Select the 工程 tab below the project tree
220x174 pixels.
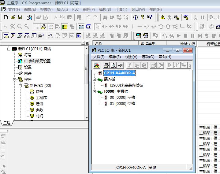(x=7, y=123)
